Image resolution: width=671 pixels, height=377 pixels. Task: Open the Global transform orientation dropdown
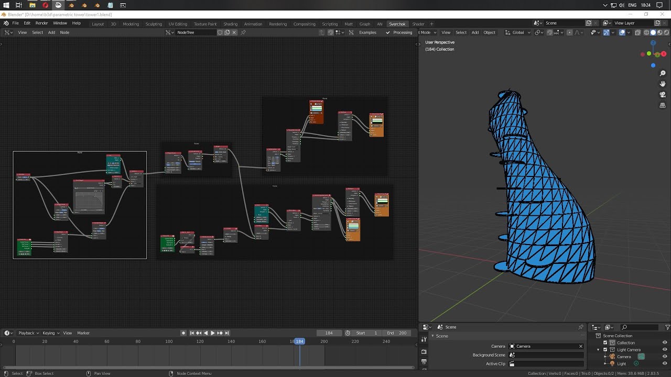click(x=517, y=32)
